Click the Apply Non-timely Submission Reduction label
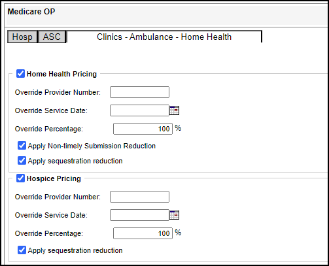This screenshot has height=266, width=329. point(92,146)
